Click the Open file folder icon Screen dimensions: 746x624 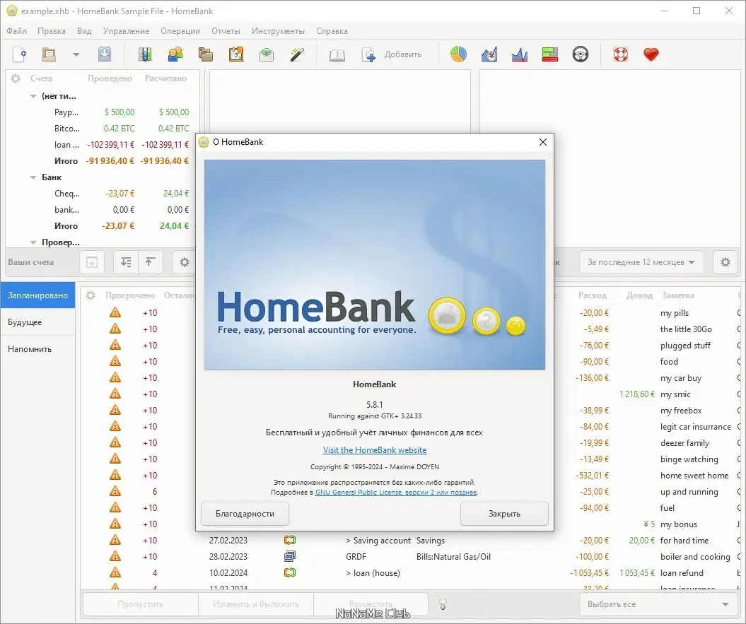[x=49, y=54]
